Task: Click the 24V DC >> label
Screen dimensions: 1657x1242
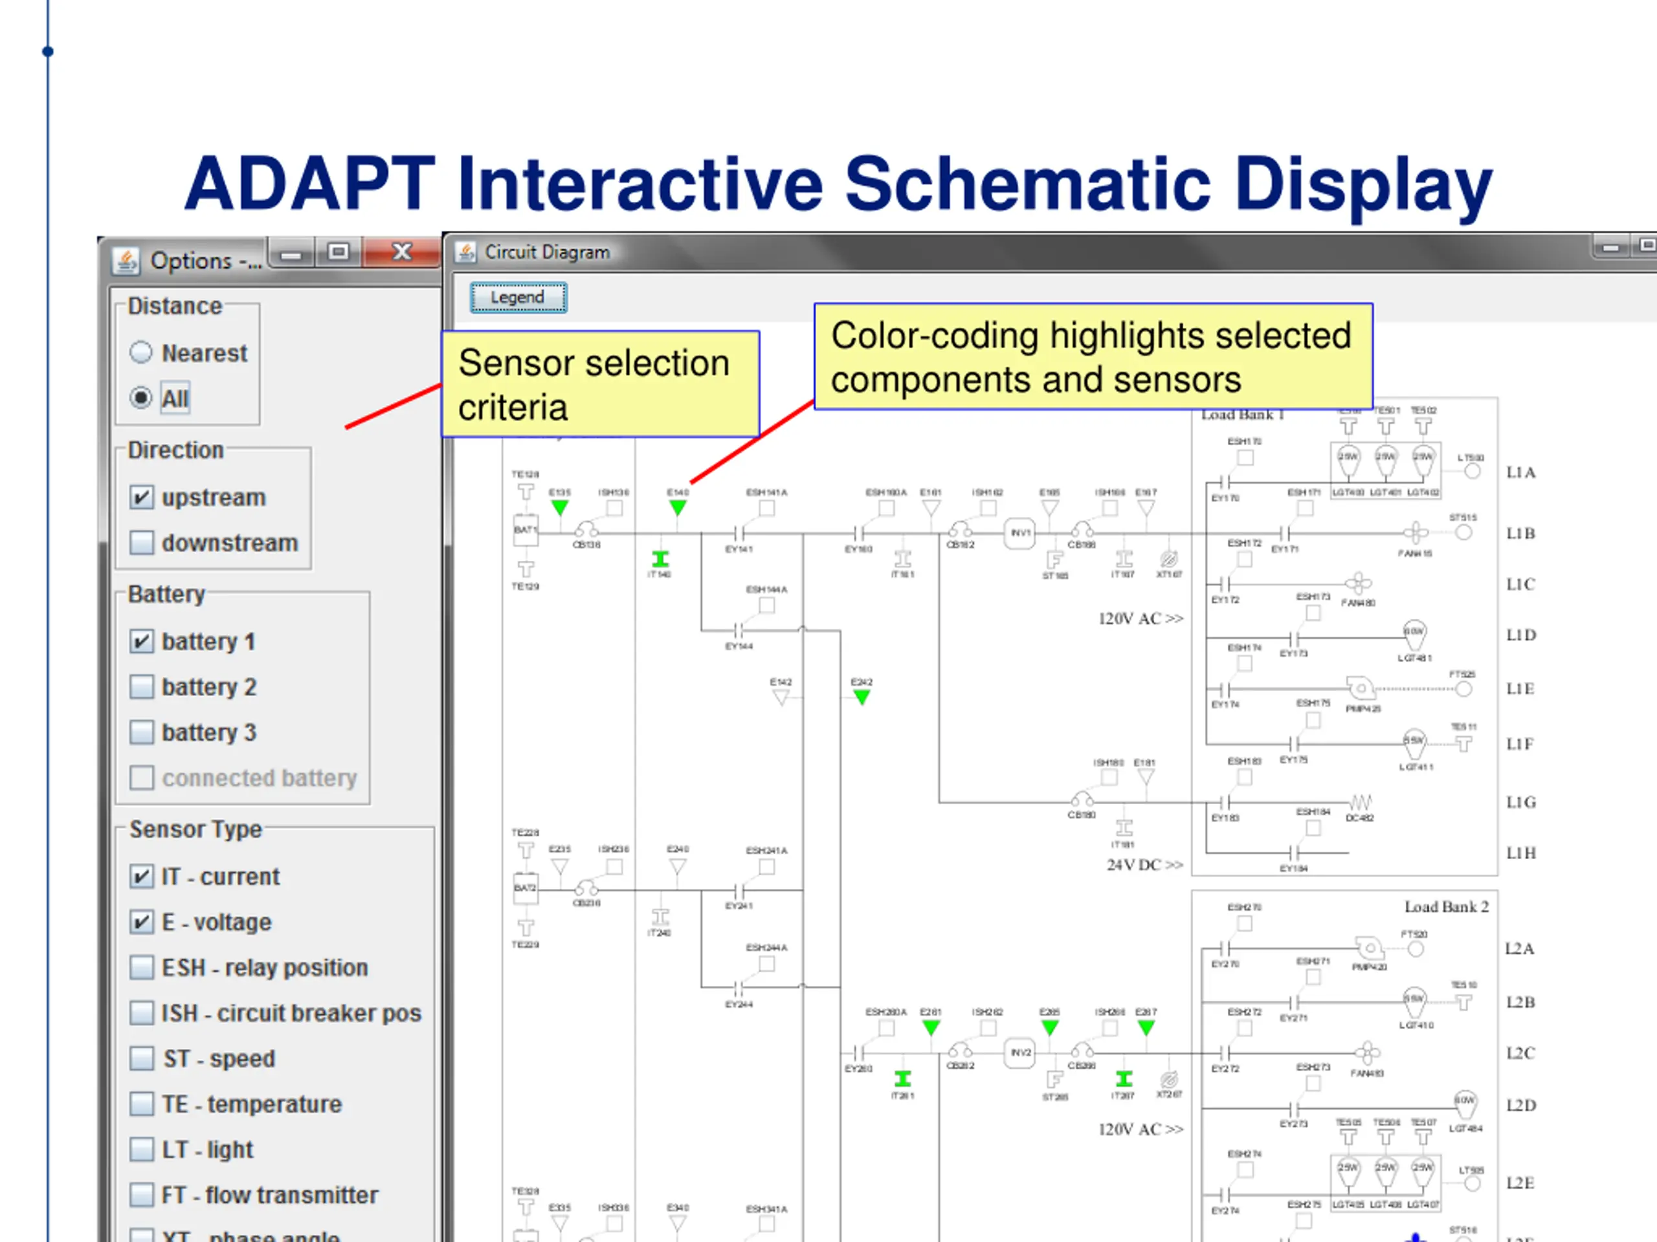Action: tap(1144, 865)
